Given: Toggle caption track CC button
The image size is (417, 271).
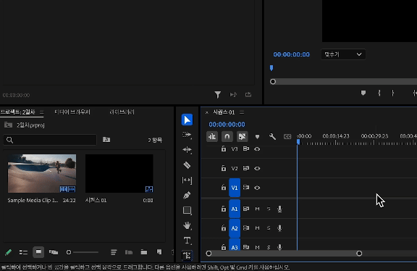Looking at the screenshot, I should [287, 136].
